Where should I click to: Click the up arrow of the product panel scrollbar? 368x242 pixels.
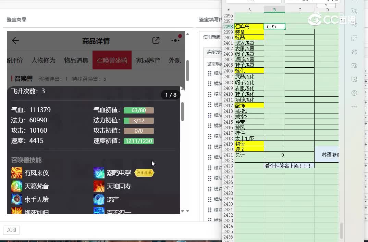187,34
